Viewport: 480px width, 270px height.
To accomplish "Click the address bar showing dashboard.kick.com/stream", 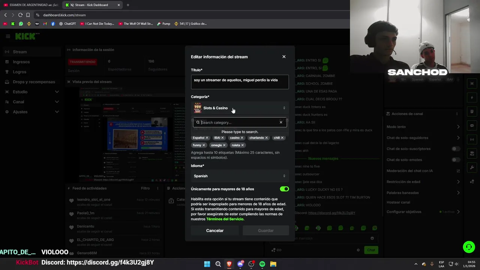I will pos(64,15).
